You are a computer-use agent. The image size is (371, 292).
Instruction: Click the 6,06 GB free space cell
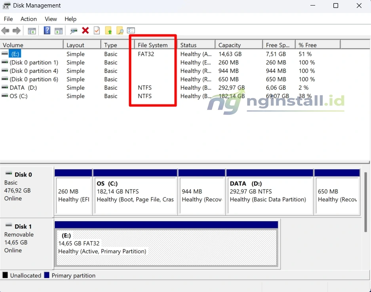click(x=276, y=88)
